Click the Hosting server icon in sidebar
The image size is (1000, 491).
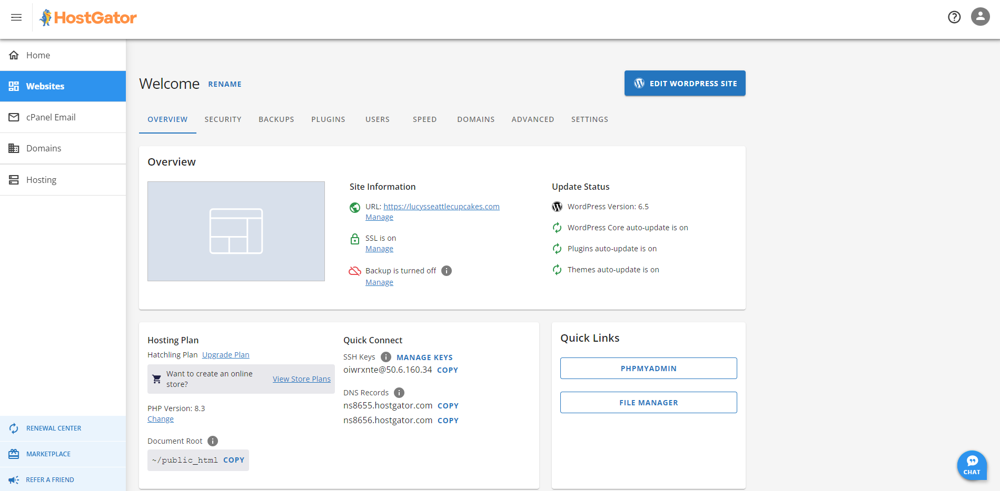(14, 180)
